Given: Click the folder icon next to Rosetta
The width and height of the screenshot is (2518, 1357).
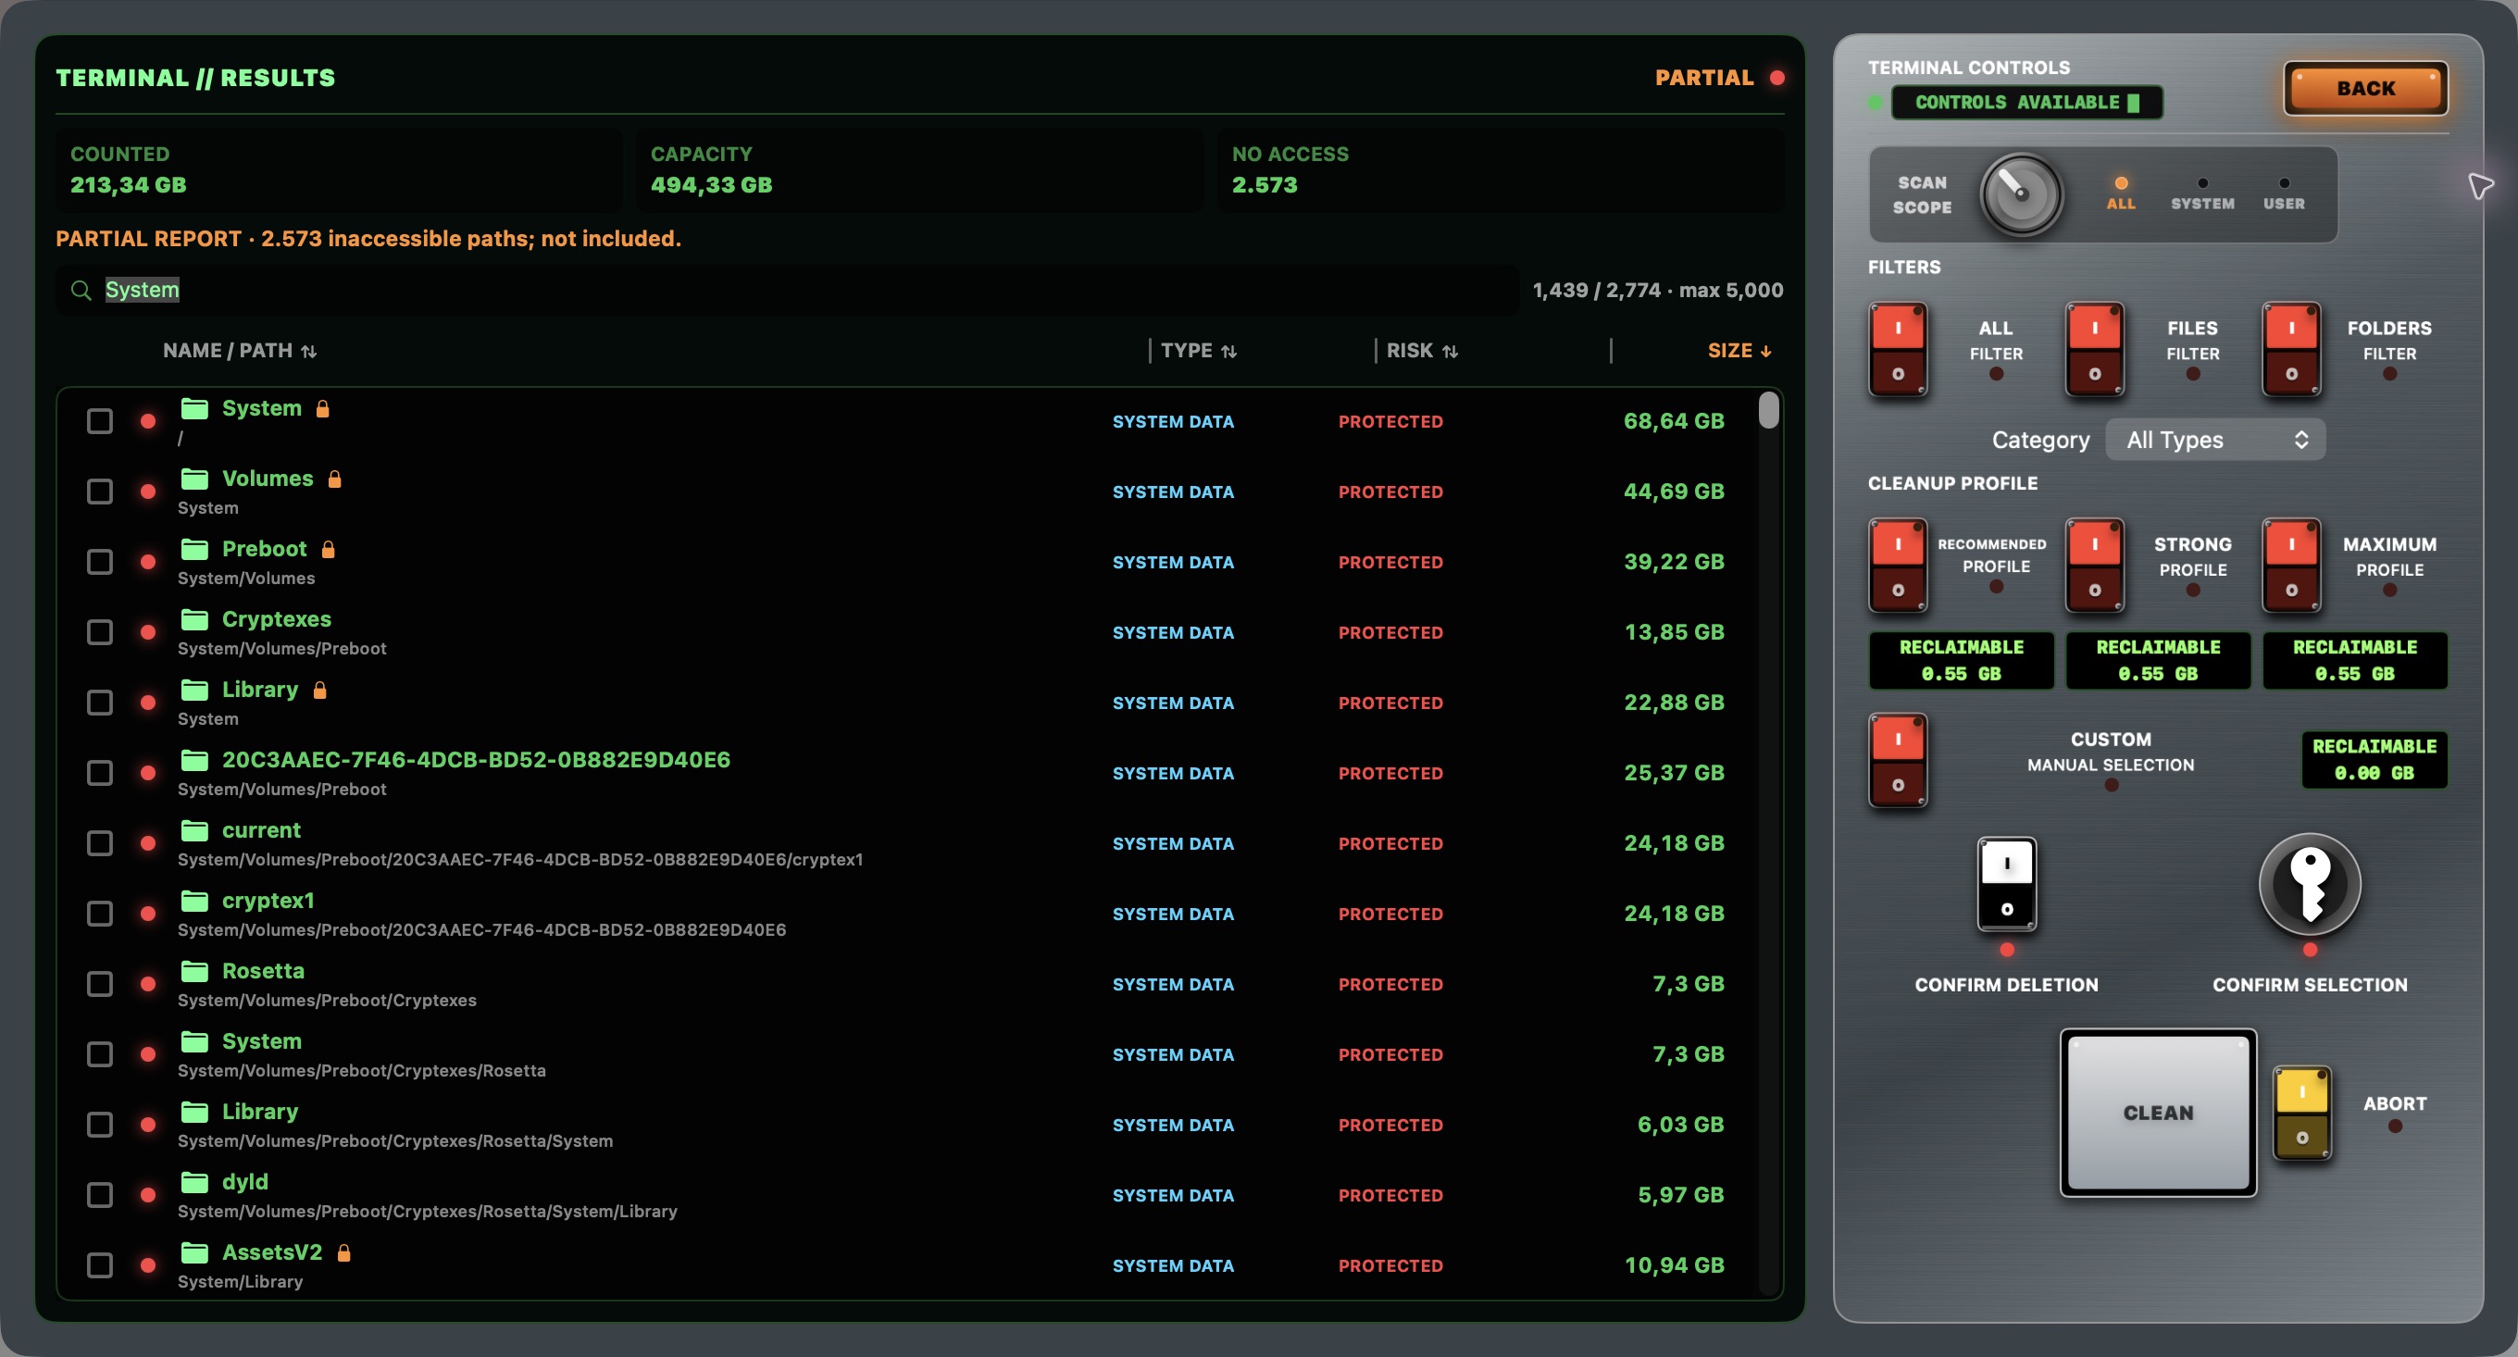Looking at the screenshot, I should click(194, 971).
